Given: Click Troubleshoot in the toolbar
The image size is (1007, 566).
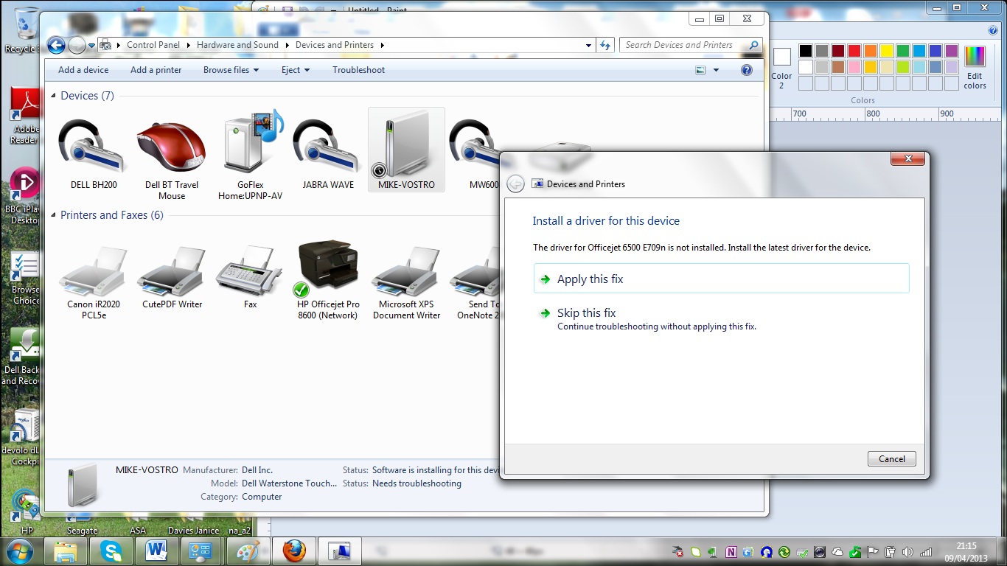Looking at the screenshot, I should (x=359, y=70).
